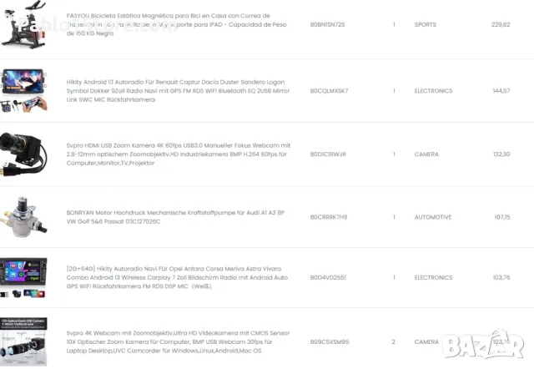Click the SPORTS category label
Screen dimensions: 534x369
coord(426,25)
